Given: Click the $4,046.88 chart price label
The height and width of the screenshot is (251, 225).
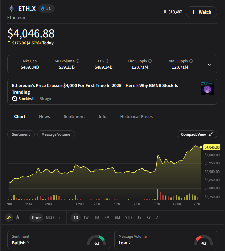Looking at the screenshot, I should point(212,147).
